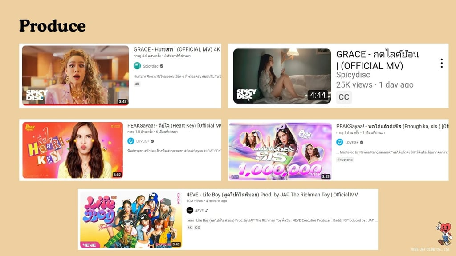Click the GRACE - กดไลค์ย้อน (OFFICIAL MV) title

click(378, 60)
